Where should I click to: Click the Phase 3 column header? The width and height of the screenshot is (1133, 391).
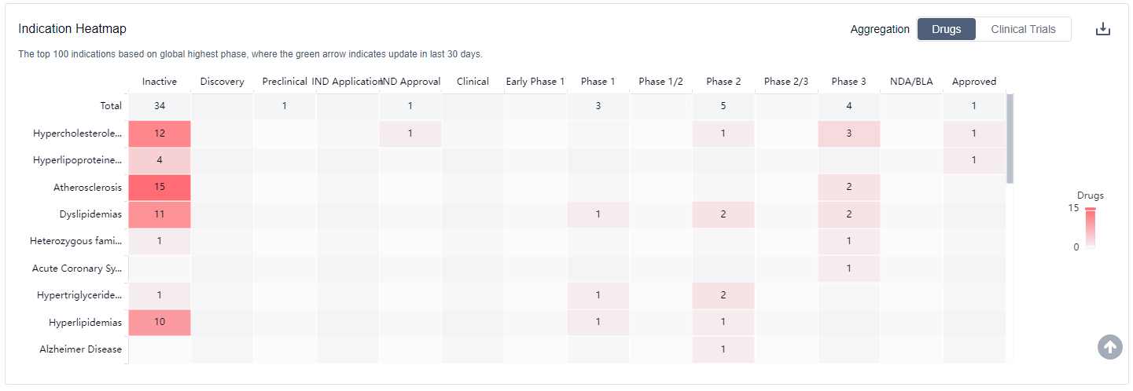[x=848, y=82]
